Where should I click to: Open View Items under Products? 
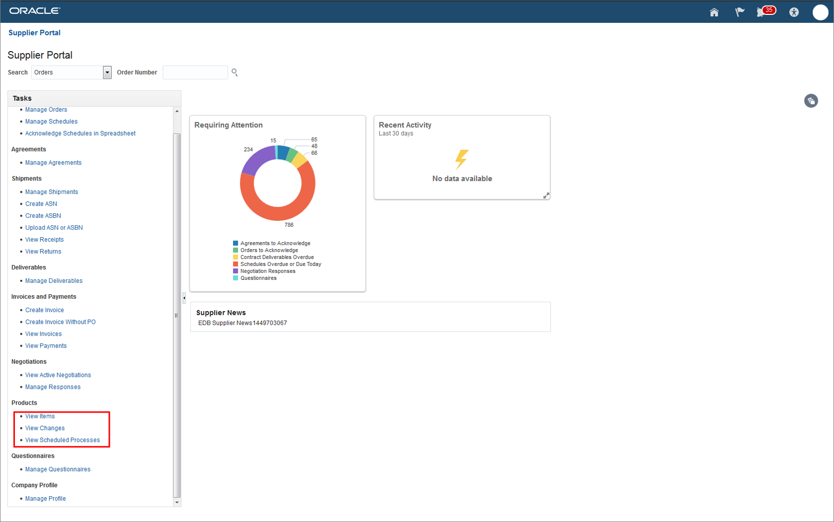coord(40,416)
